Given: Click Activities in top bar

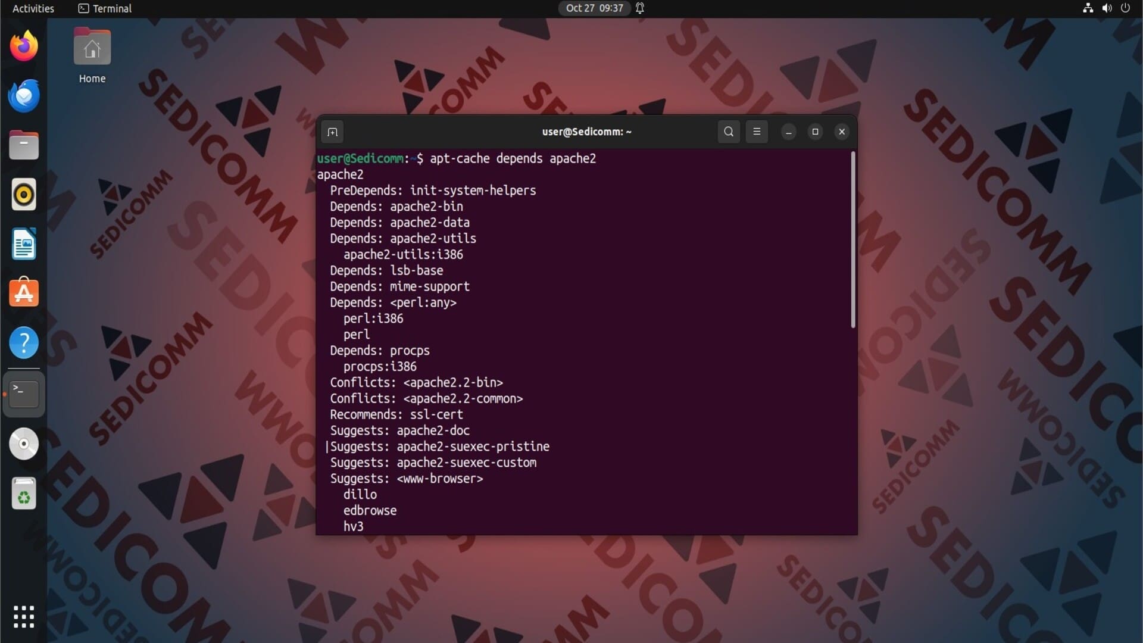Looking at the screenshot, I should [x=33, y=8].
